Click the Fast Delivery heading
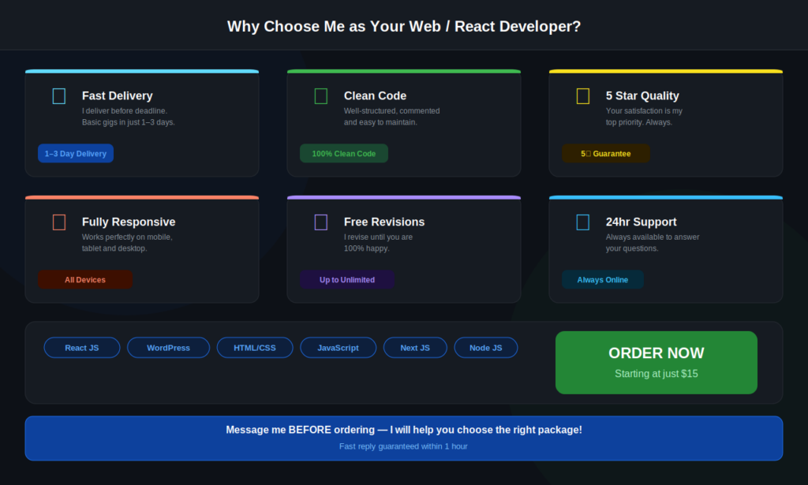 118,95
